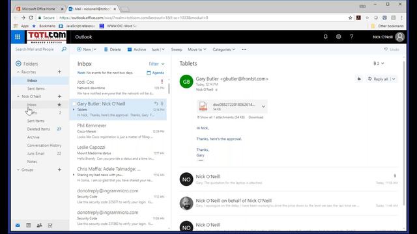Open Junk Email folder
The image size is (417, 234).
36,153
